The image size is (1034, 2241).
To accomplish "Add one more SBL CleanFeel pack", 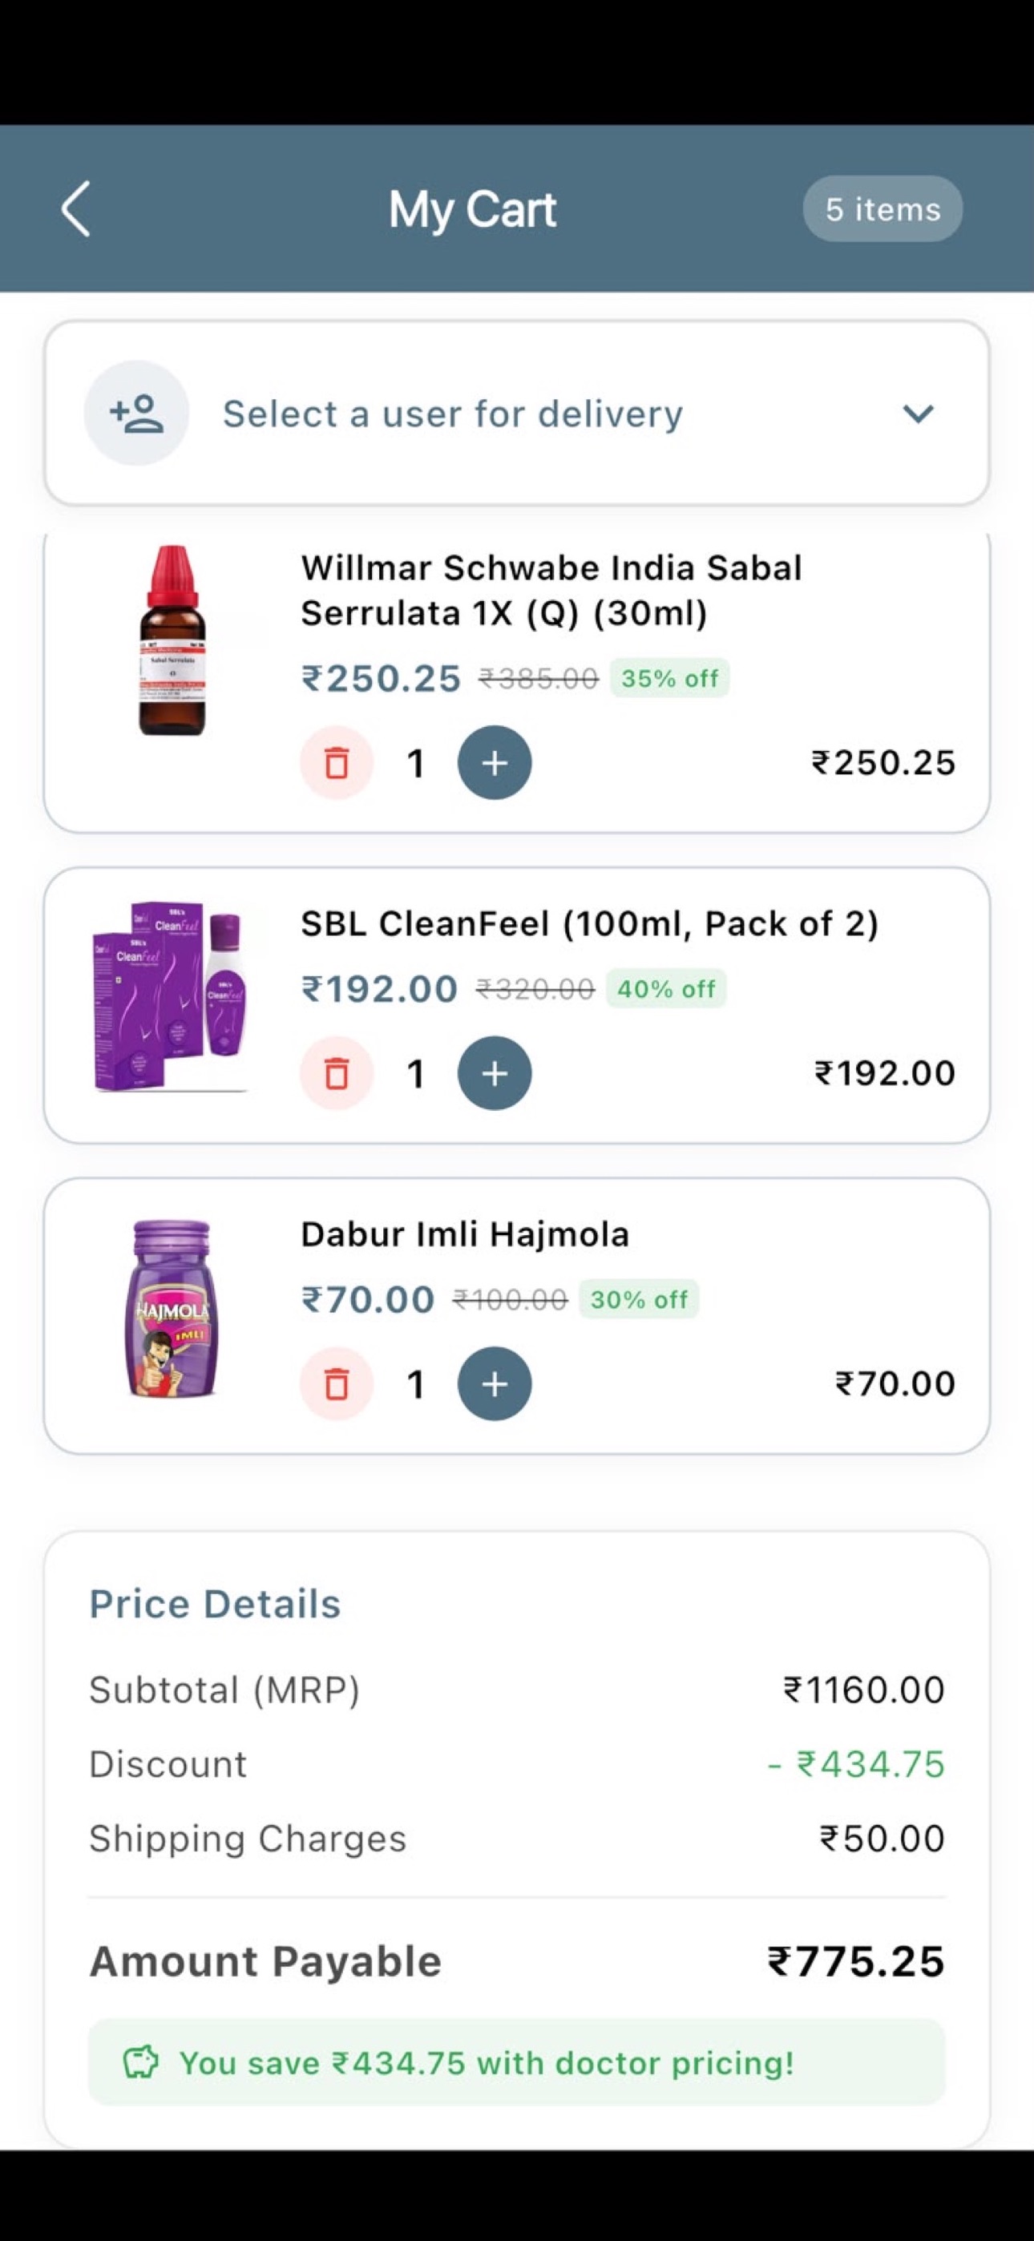I will coord(495,1073).
